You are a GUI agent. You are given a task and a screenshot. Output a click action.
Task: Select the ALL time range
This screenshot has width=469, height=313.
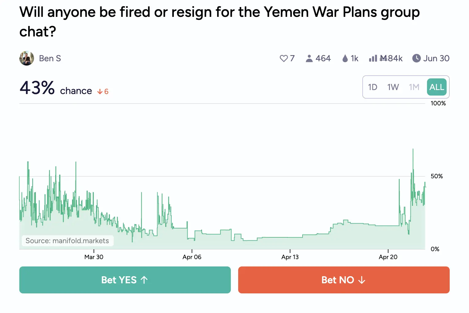click(437, 87)
